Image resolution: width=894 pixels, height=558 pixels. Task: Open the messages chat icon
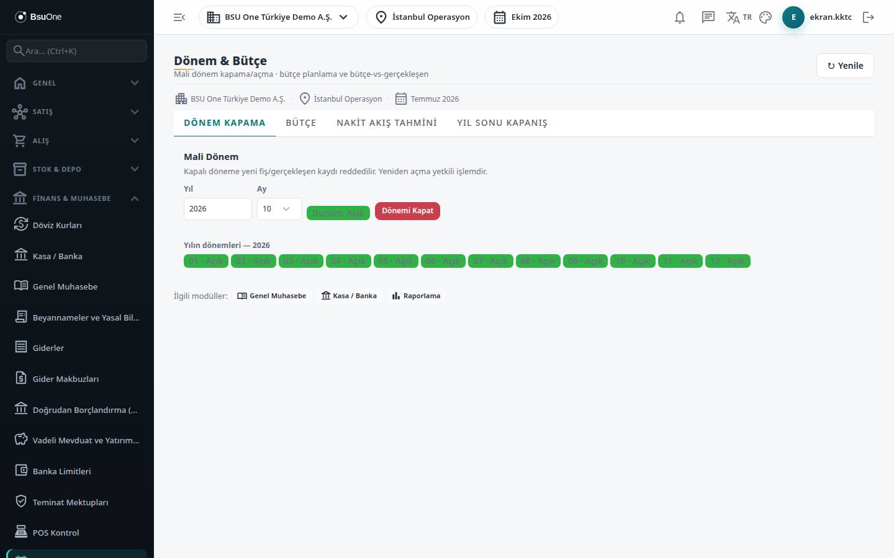(x=708, y=17)
